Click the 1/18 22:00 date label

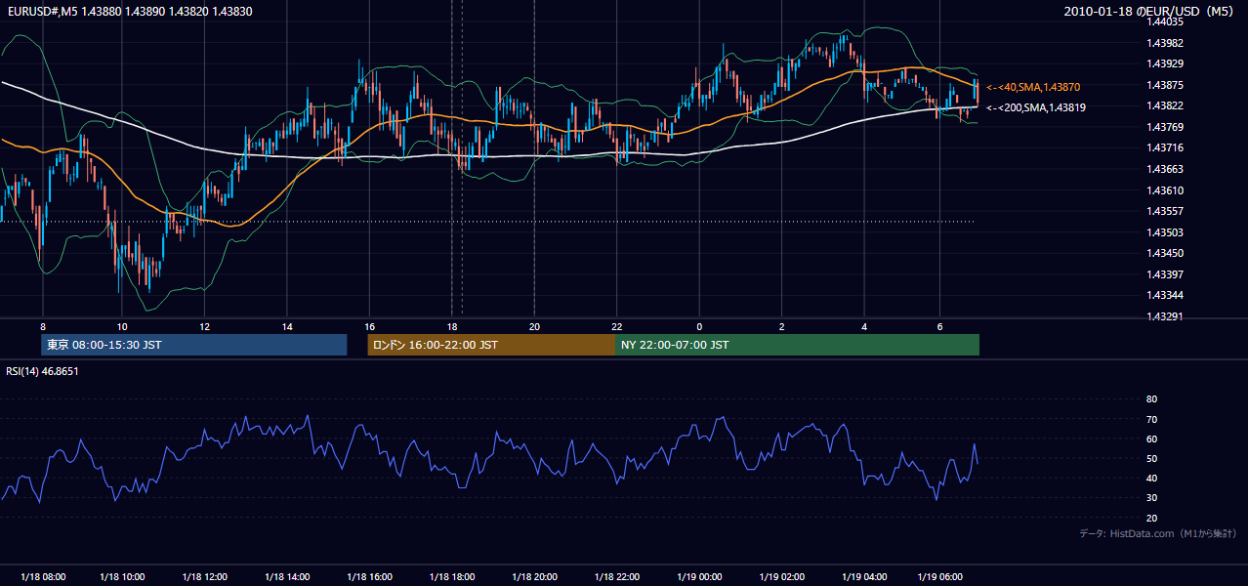pyautogui.click(x=616, y=577)
